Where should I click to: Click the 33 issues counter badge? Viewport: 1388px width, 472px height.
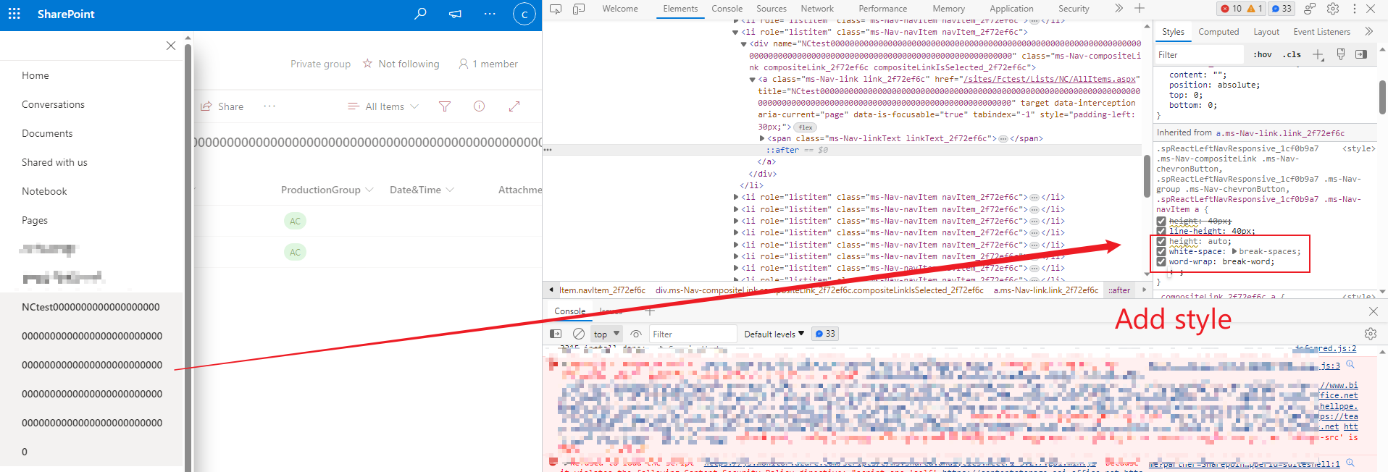(1282, 9)
